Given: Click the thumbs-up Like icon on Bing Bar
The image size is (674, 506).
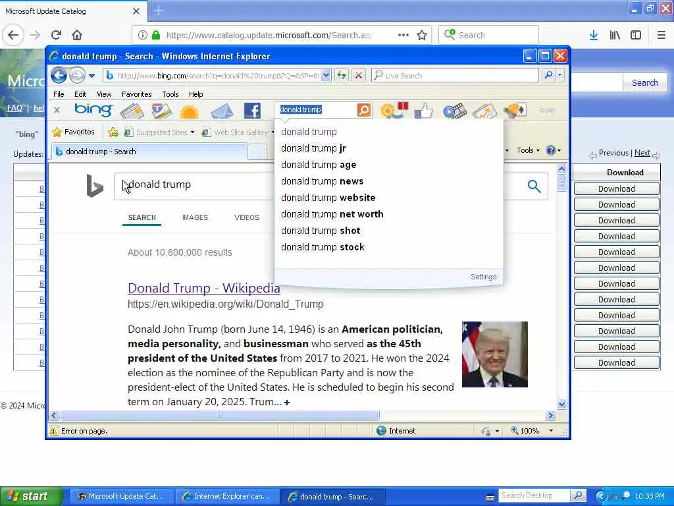Looking at the screenshot, I should (423, 111).
